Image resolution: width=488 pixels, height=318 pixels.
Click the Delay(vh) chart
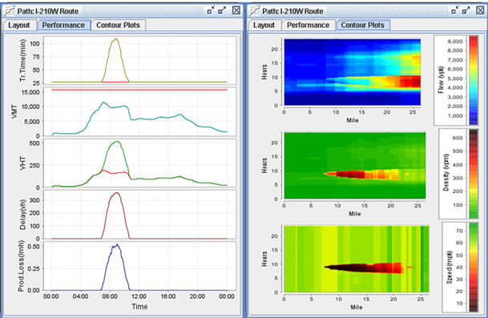click(139, 215)
